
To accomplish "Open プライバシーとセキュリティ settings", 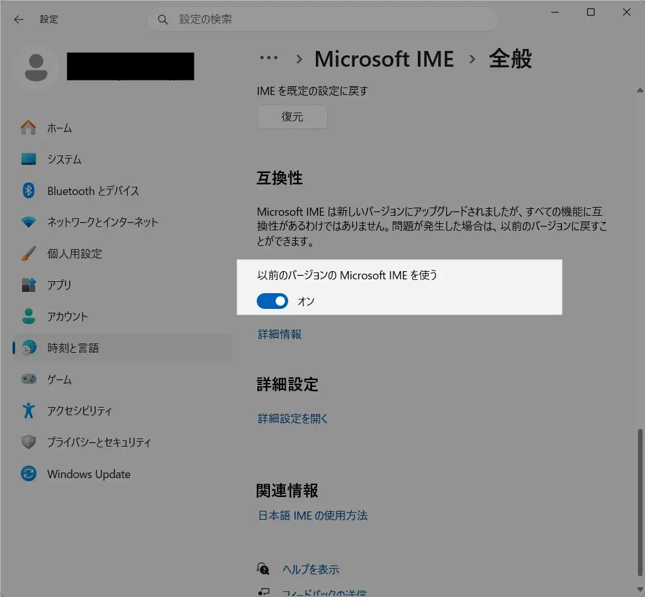I will coord(122,442).
